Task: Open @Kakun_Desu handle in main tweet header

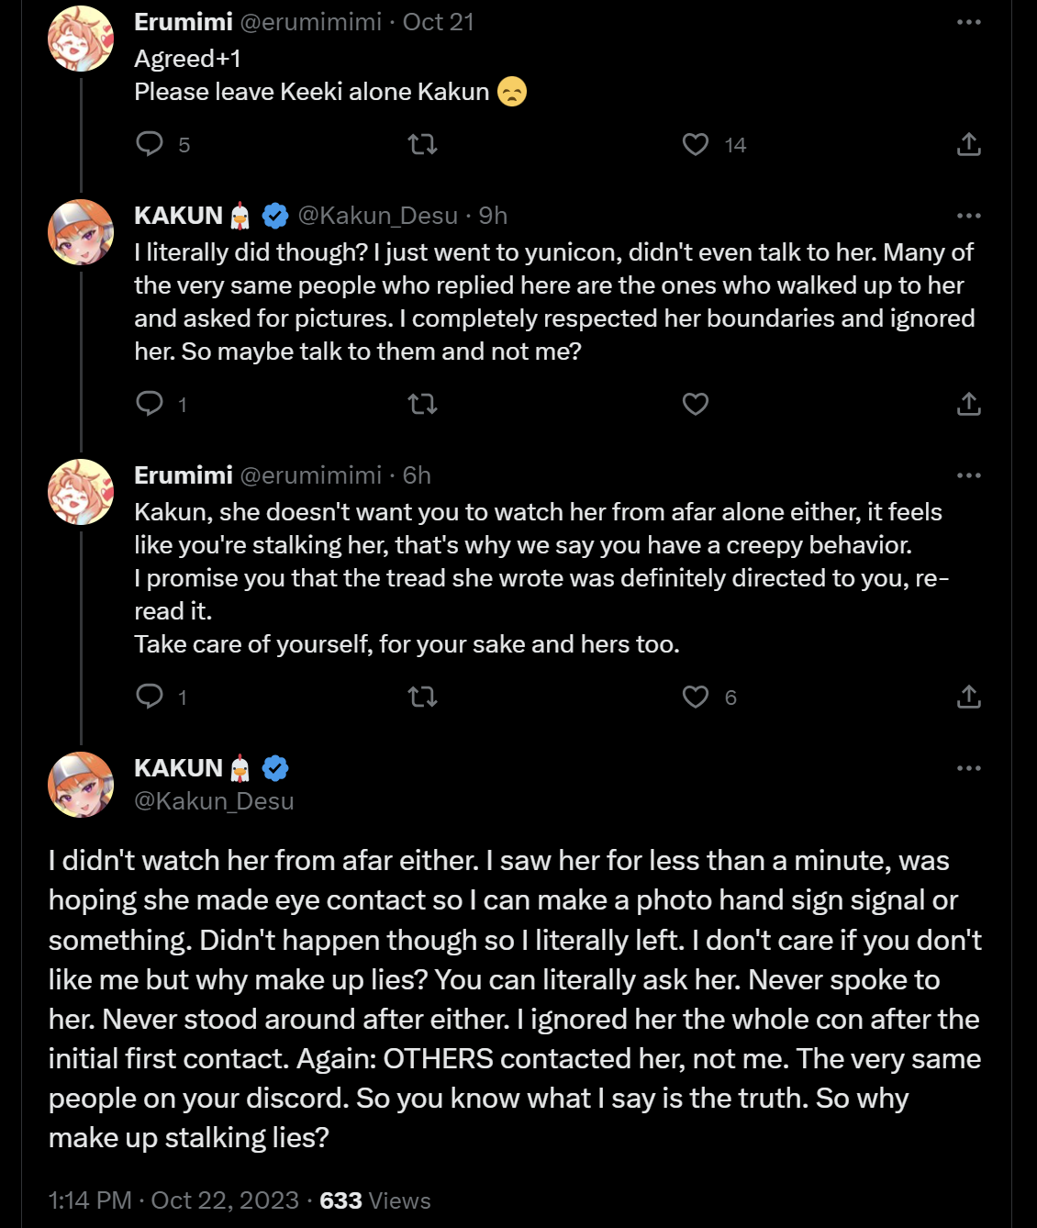Action: [x=214, y=801]
